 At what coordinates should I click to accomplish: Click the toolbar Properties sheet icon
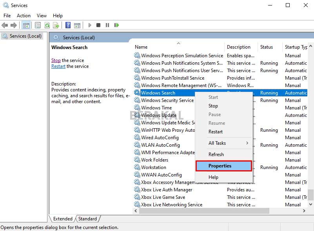coord(38,25)
